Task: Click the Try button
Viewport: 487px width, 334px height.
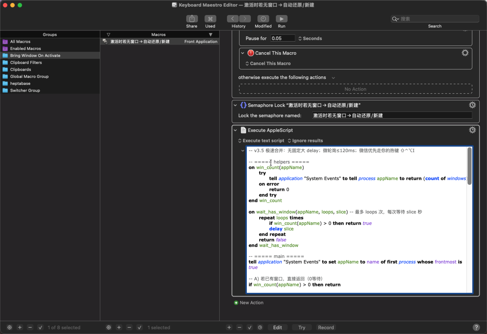Action: [302, 327]
